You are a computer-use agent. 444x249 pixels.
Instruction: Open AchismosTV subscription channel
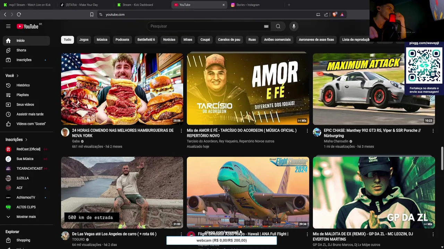pos(26,197)
